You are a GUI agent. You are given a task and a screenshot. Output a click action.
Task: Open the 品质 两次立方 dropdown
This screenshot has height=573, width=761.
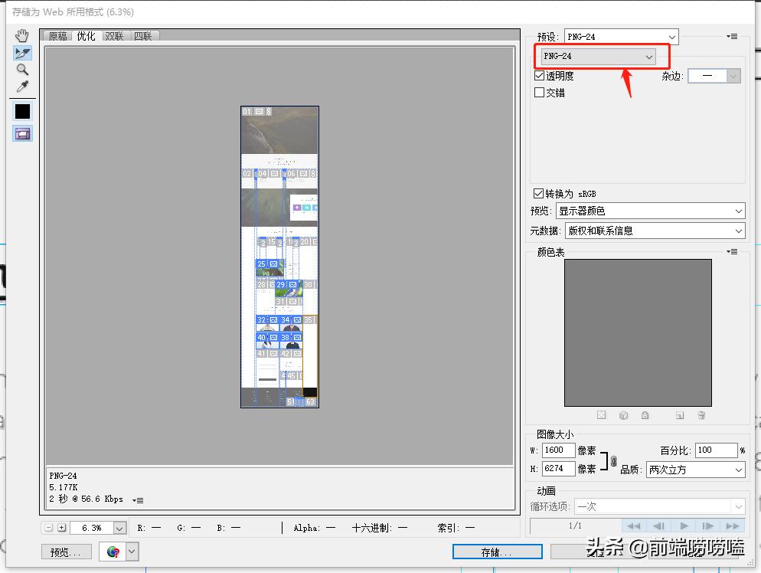[695, 470]
